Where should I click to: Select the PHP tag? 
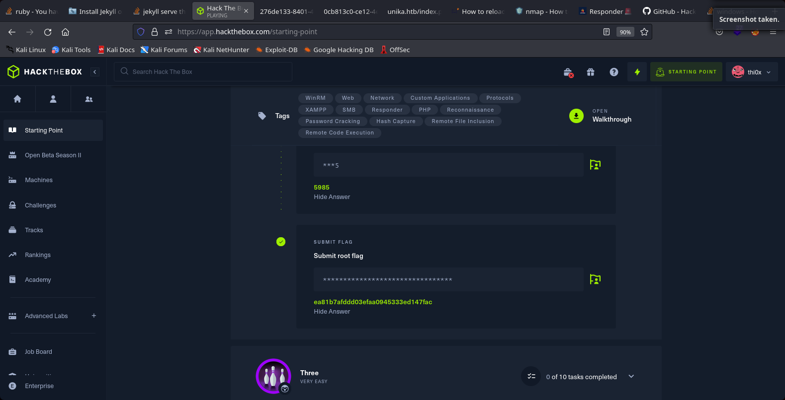[425, 110]
